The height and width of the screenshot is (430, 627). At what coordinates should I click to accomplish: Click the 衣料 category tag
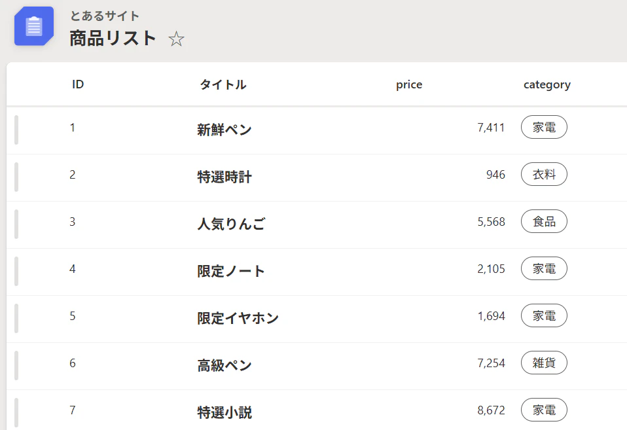(x=544, y=175)
